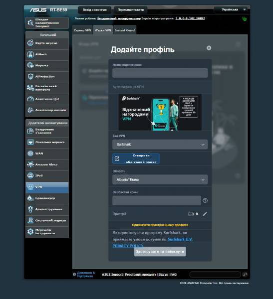This screenshot has width=273, height=299.
Task: Open Адміністрування icon
Action: 30,209
